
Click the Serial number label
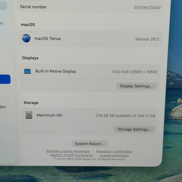[33, 7]
